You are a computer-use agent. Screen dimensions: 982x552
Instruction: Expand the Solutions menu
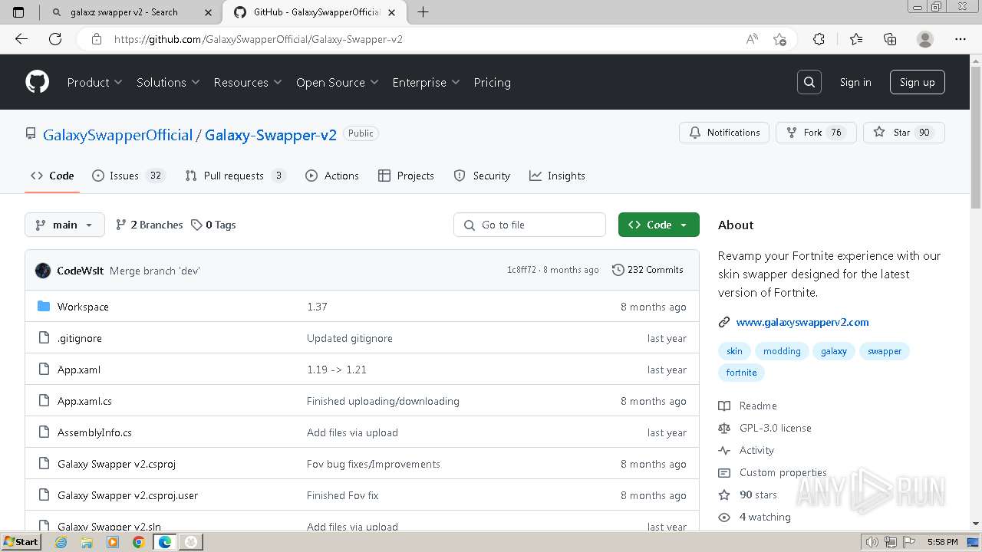pyautogui.click(x=168, y=82)
